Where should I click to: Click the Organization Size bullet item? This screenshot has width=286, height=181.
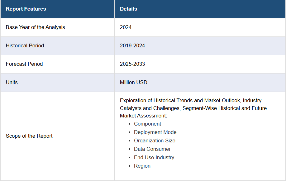[x=155, y=141]
